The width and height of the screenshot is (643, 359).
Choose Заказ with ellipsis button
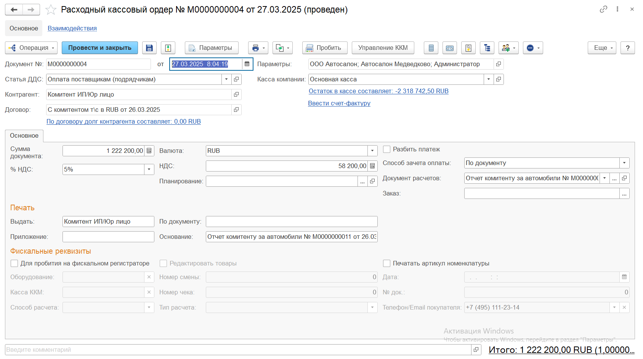[x=624, y=193]
